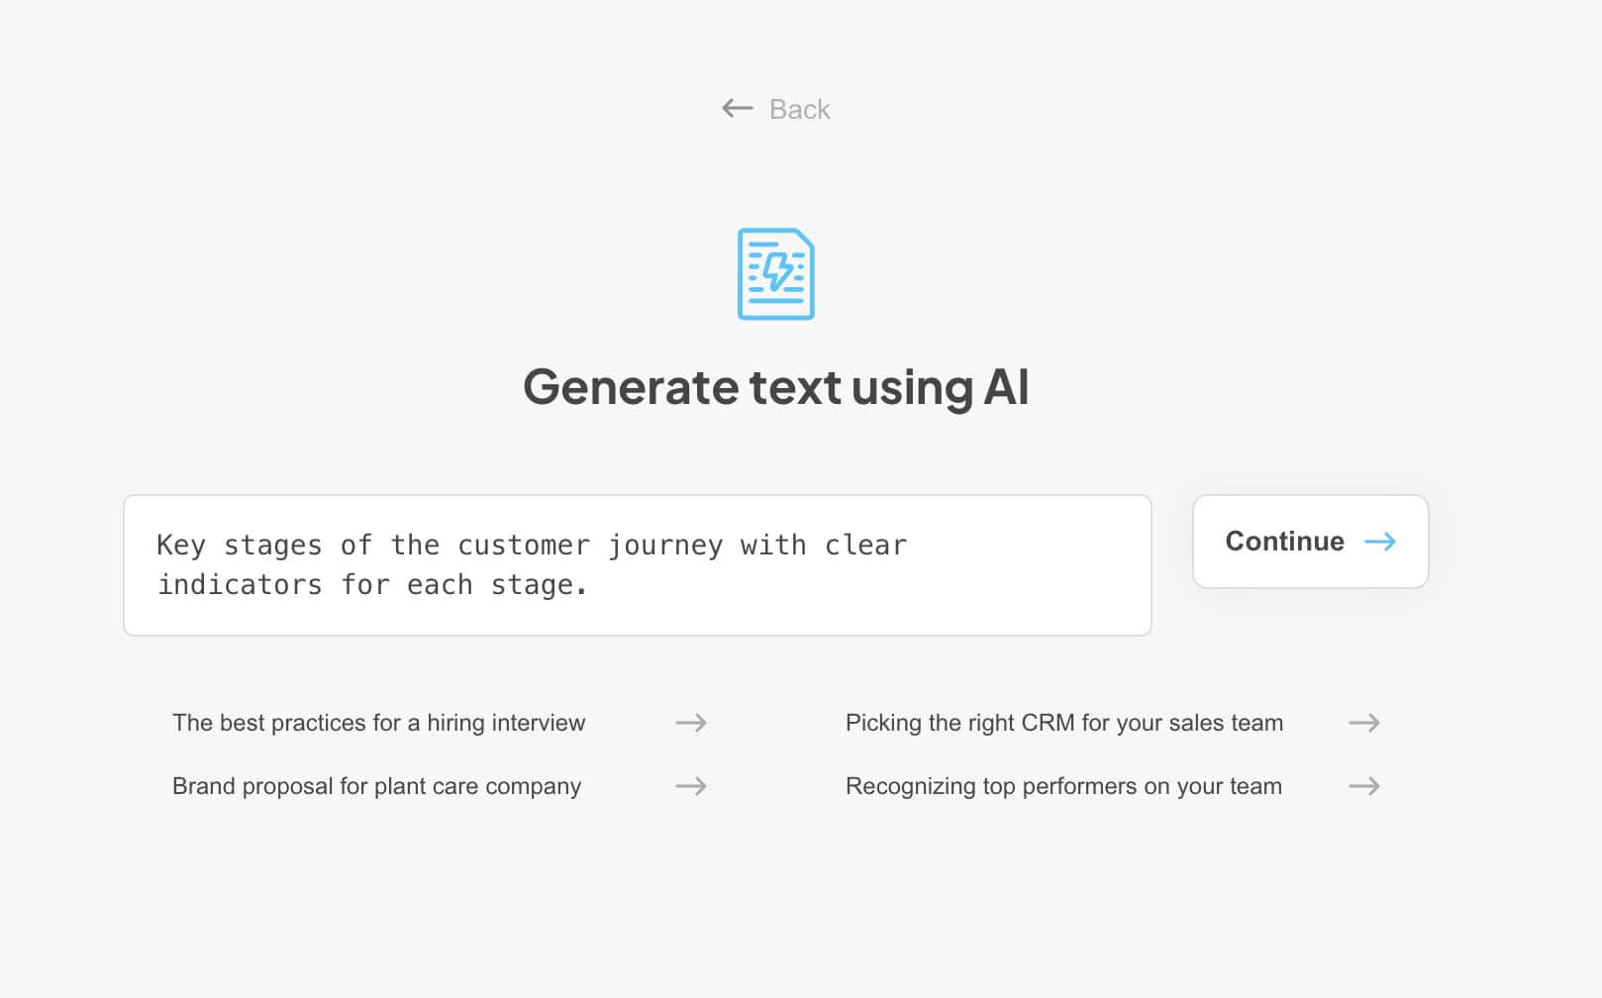
Task: Pick 'Picking the right CRM' suggestion
Action: coord(1064,723)
